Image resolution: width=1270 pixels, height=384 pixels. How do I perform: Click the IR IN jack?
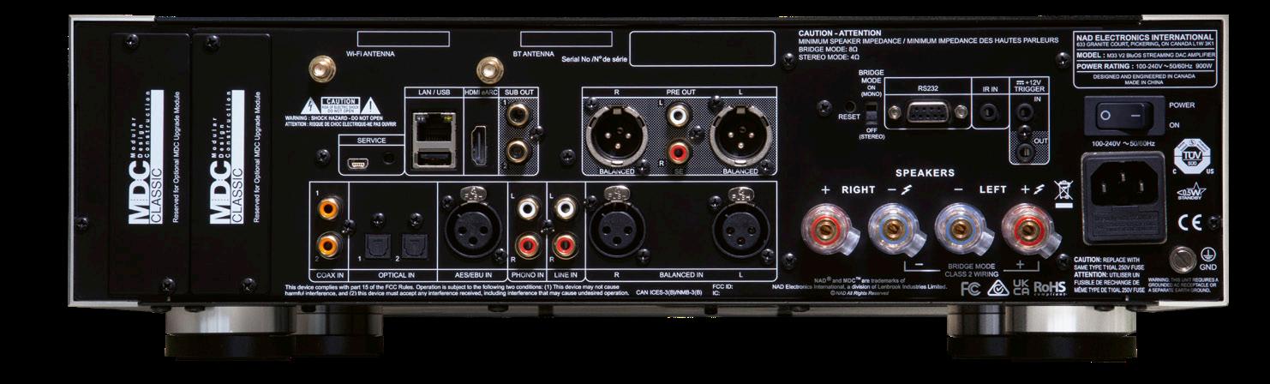pyautogui.click(x=988, y=111)
